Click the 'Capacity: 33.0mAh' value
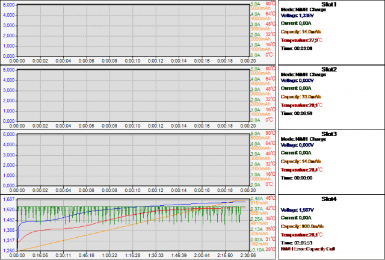 [x=301, y=97]
